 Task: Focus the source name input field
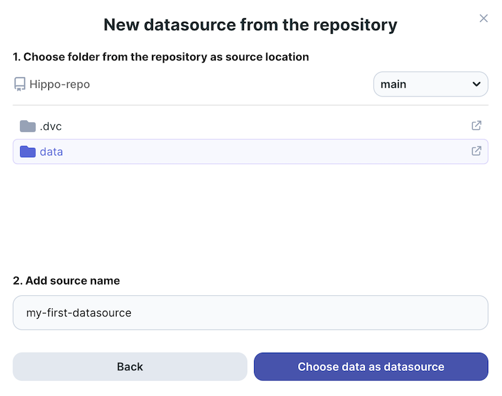tap(250, 313)
